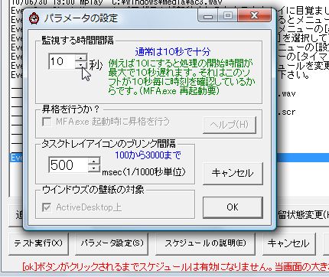Increase the blink interval msec spinner

coord(94,161)
